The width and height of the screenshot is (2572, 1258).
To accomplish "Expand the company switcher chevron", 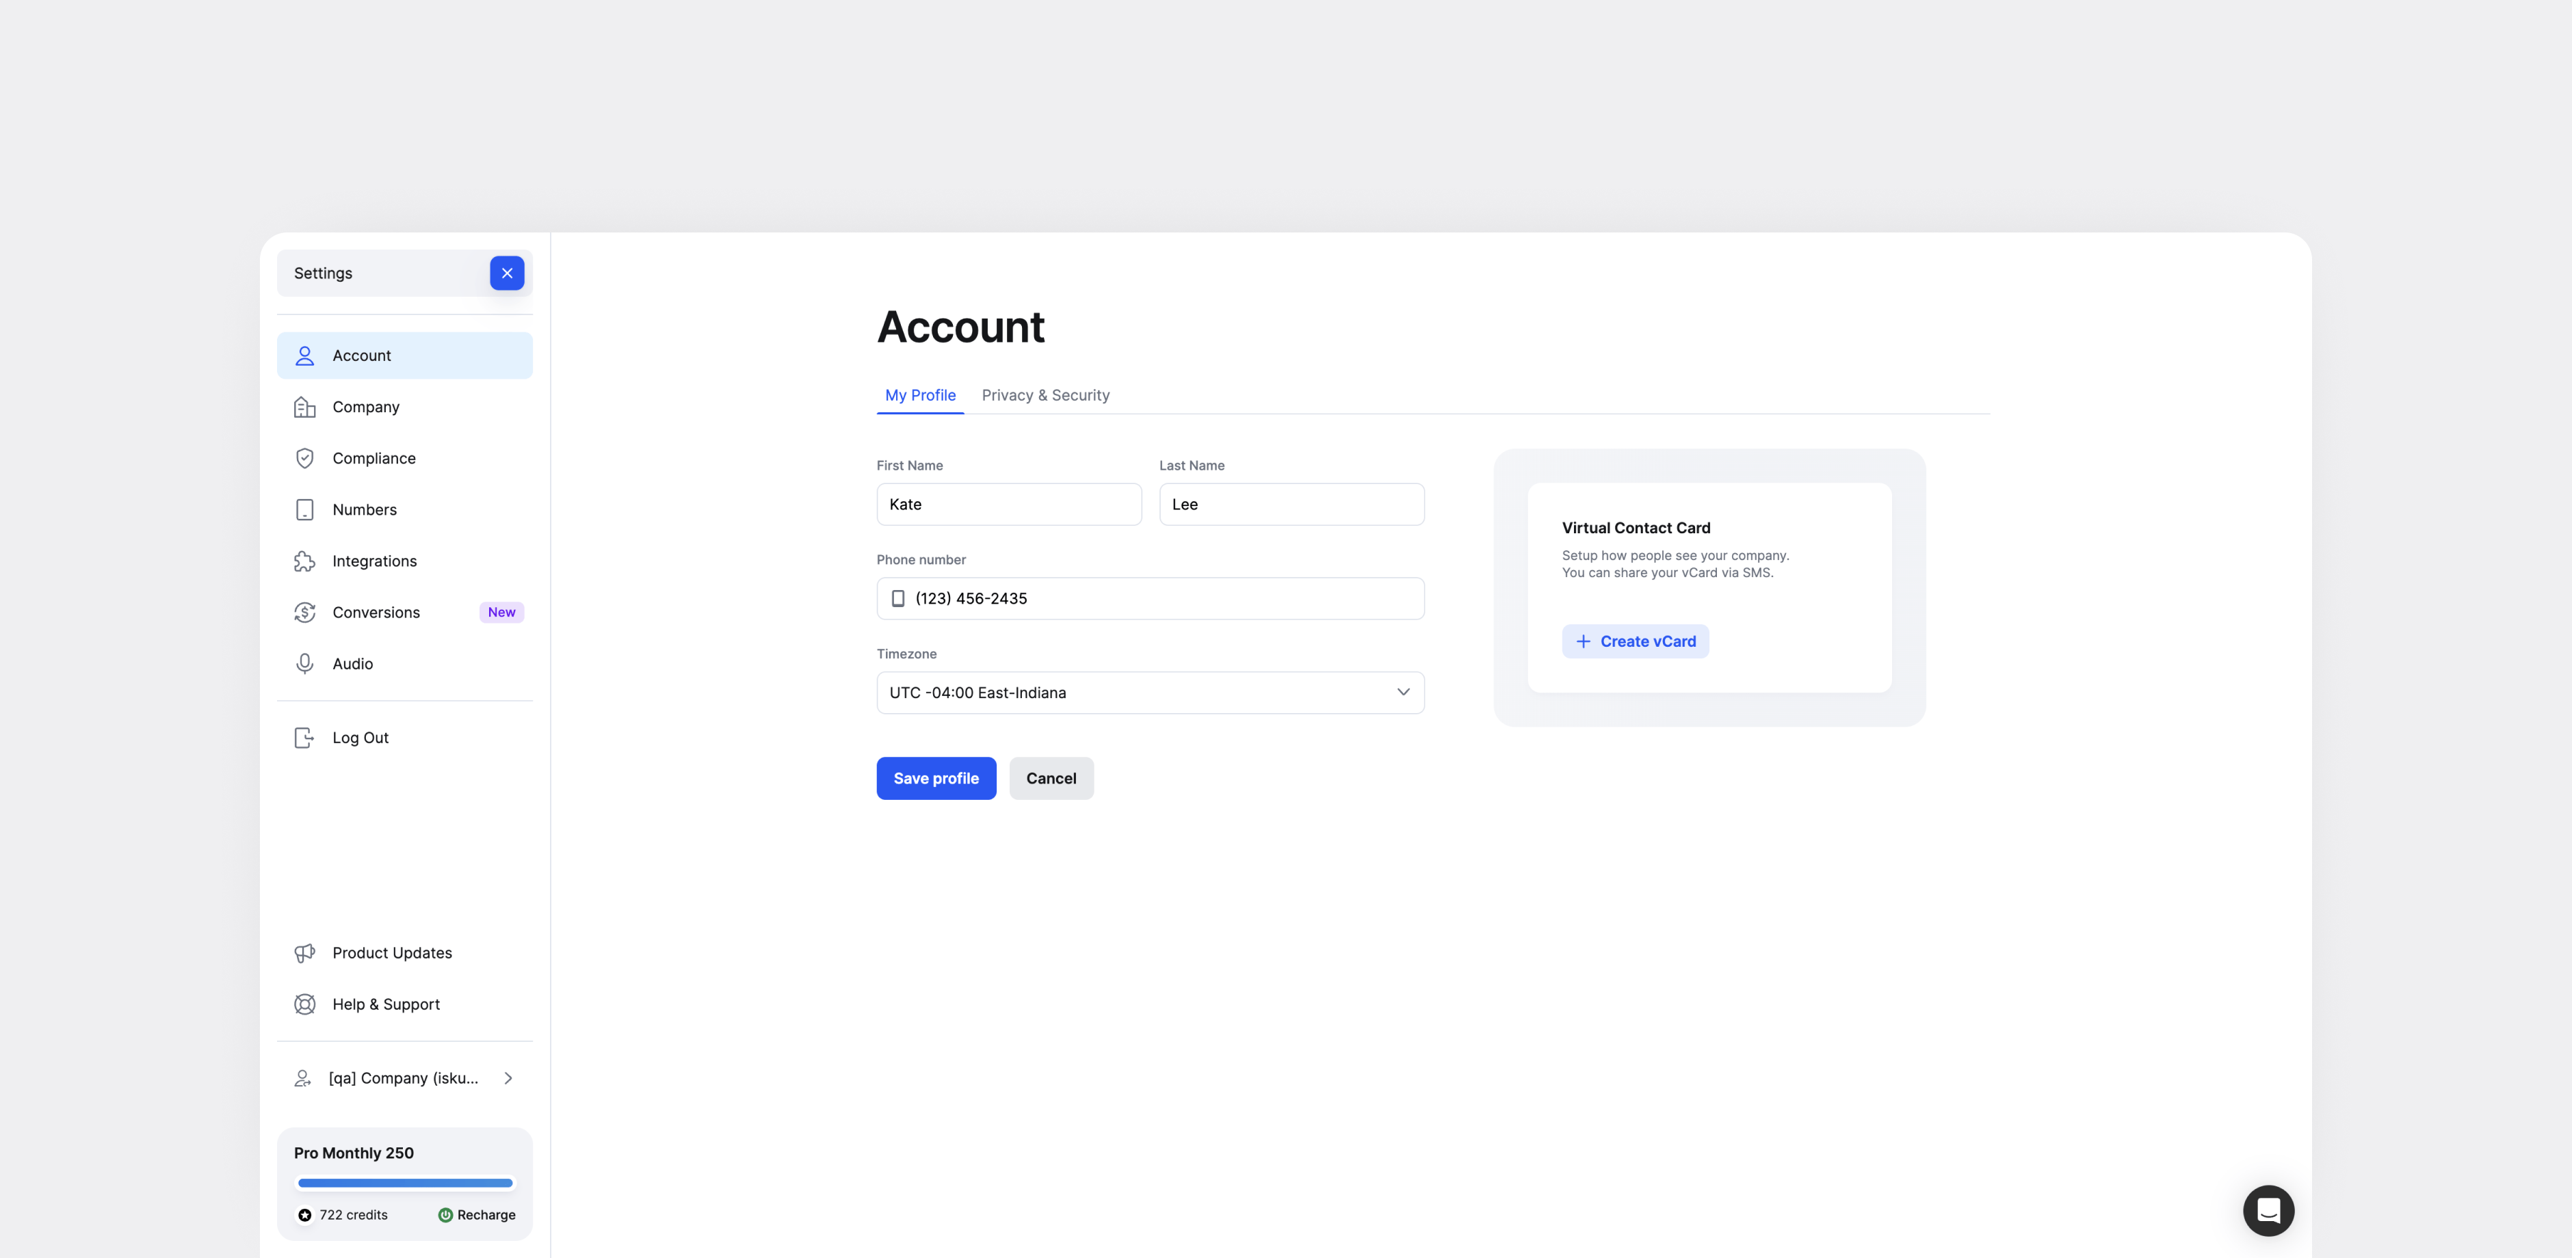I will coord(508,1078).
